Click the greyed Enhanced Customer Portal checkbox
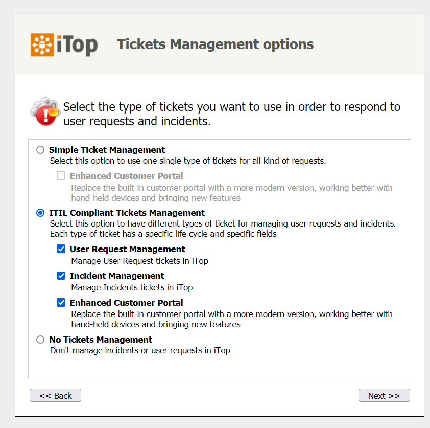Screen dimensions: 430x428 coord(61,176)
